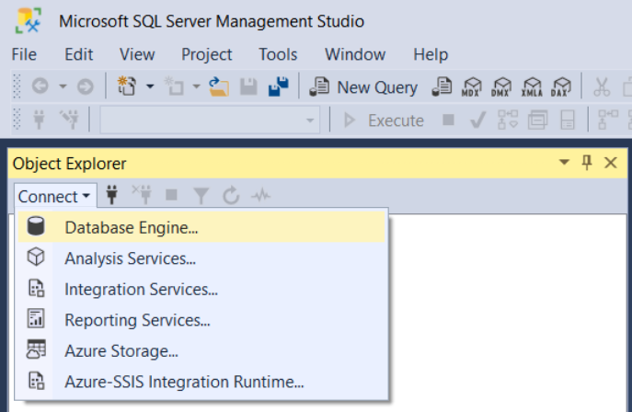Open the Connect dropdown in Object Explorer

pyautogui.click(x=54, y=196)
